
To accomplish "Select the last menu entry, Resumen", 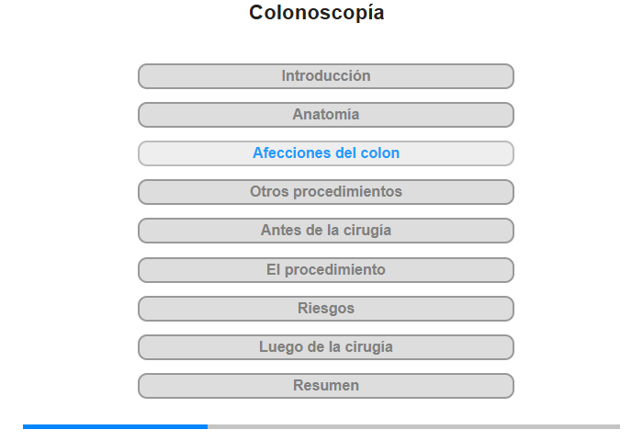I will click(x=326, y=386).
